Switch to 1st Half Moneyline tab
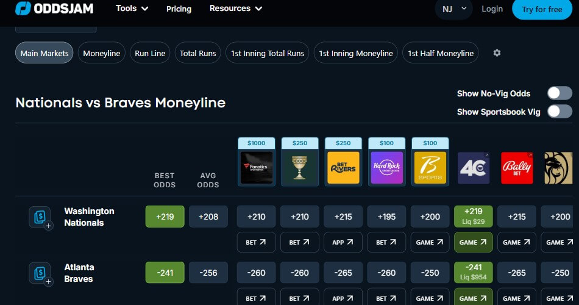This screenshot has height=305, width=579. tap(441, 53)
